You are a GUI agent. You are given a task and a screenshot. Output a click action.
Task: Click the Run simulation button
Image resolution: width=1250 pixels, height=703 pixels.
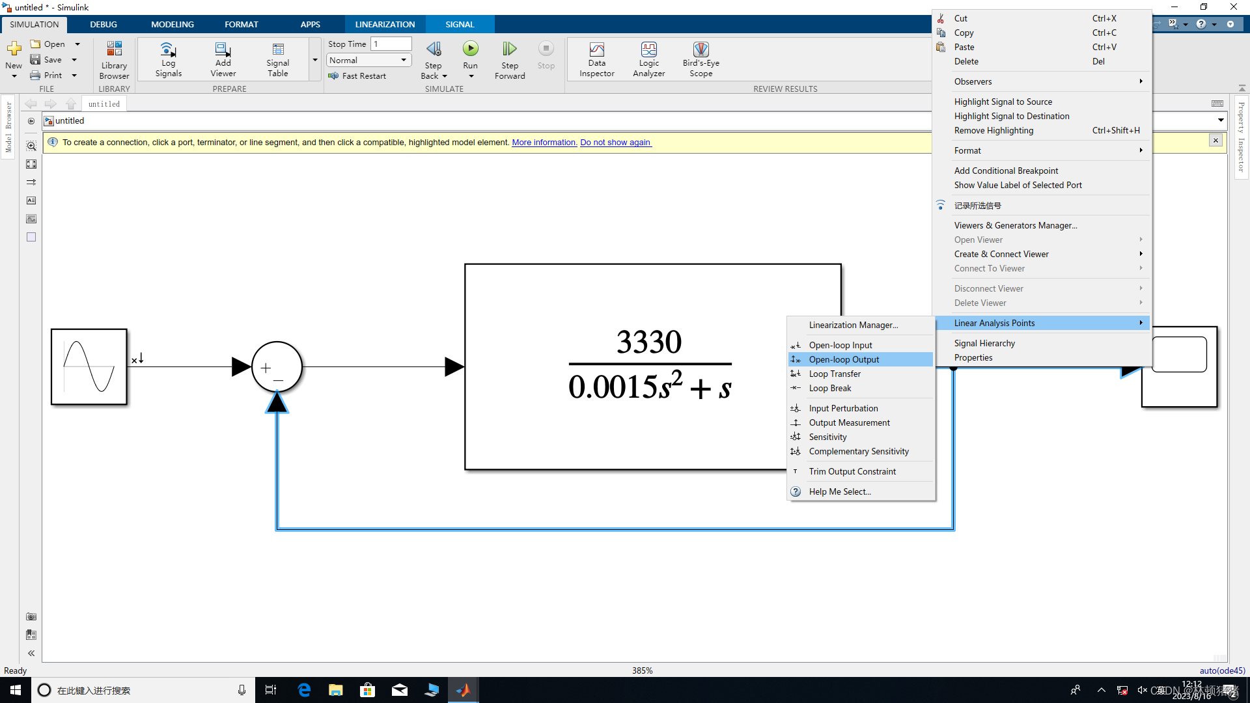[x=470, y=49]
